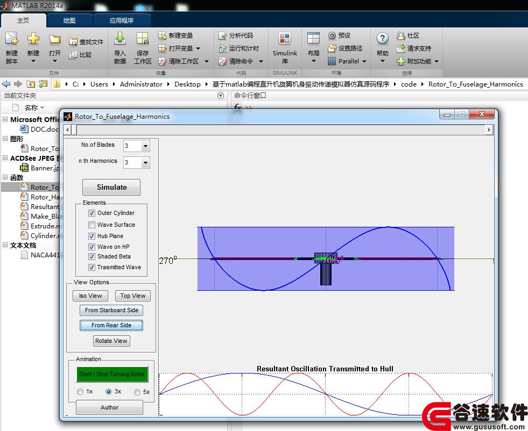528x431 pixels.
Task: Select the Banner.jpg image file
Action: [40, 168]
